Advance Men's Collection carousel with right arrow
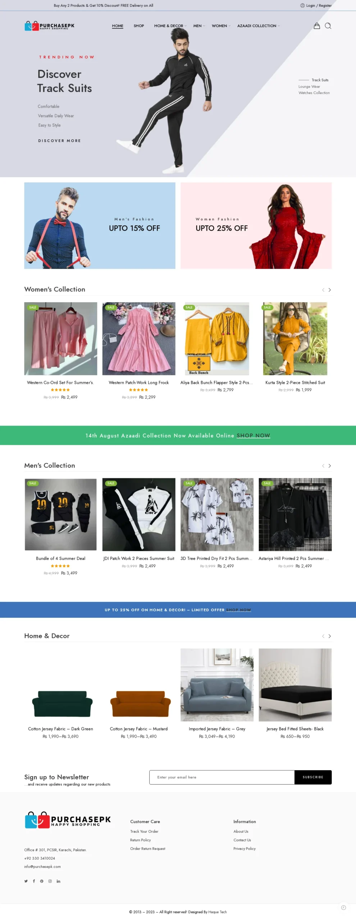The width and height of the screenshot is (356, 920). 329,466
